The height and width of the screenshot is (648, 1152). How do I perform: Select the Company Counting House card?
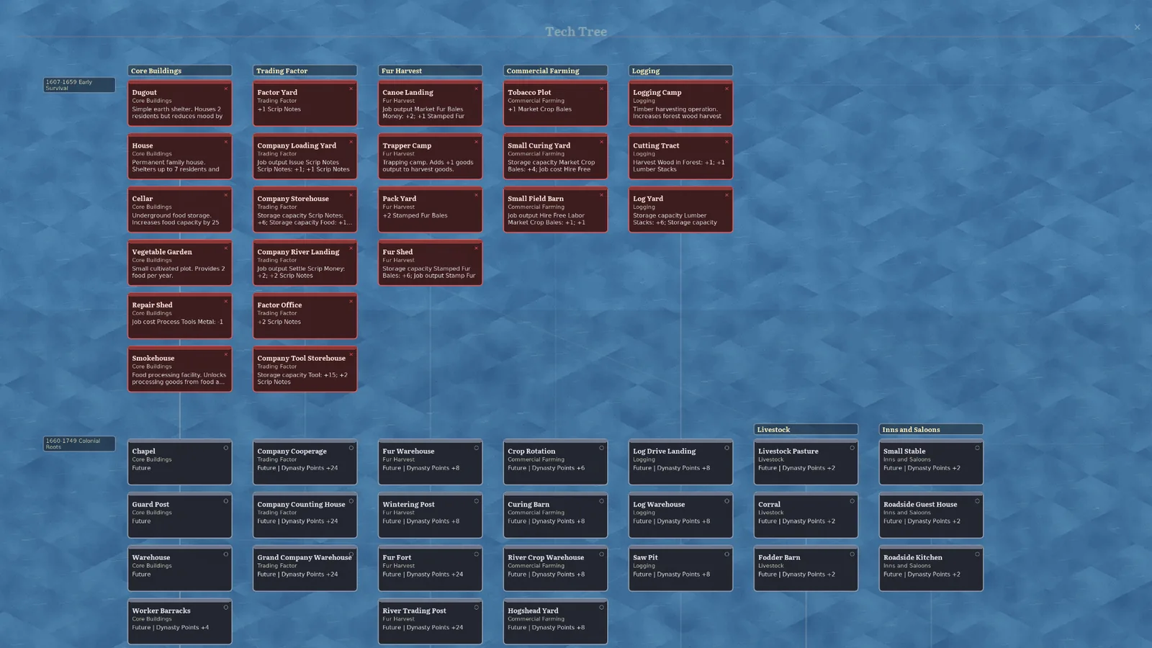pyautogui.click(x=305, y=516)
